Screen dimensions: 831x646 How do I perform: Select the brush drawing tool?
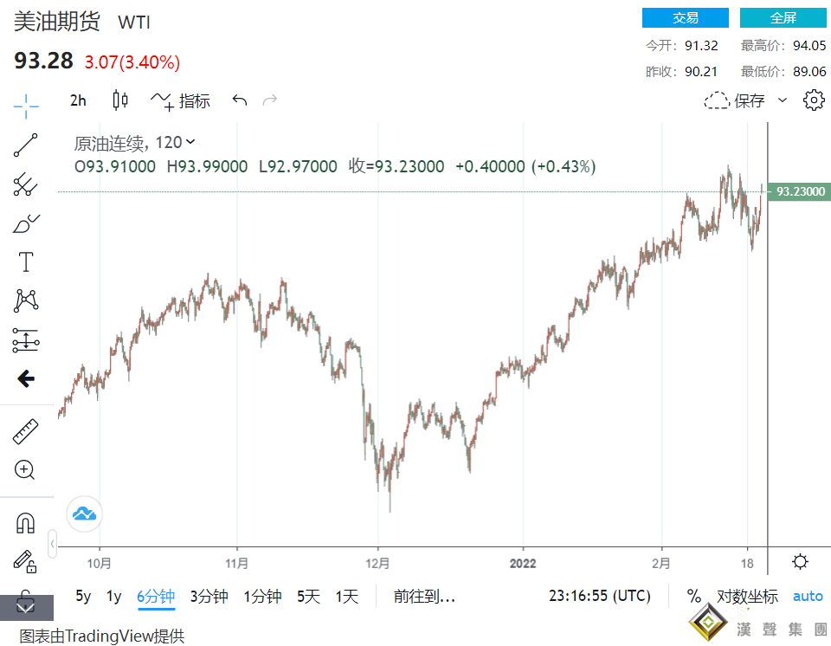[x=26, y=223]
